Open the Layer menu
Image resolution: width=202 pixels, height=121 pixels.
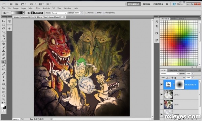pyautogui.click(x=24, y=8)
